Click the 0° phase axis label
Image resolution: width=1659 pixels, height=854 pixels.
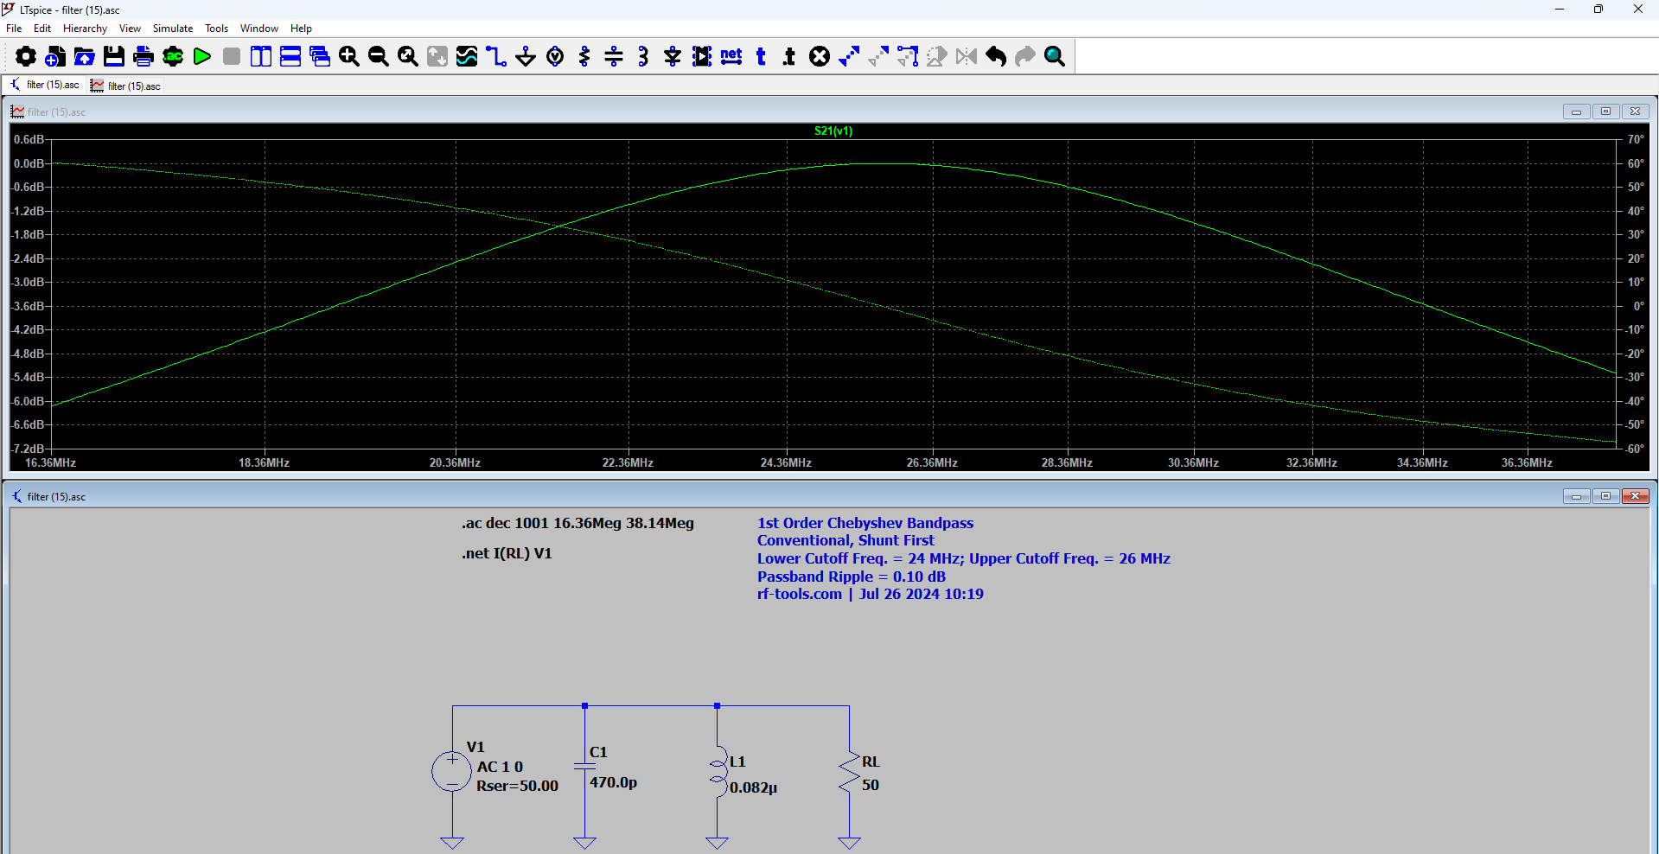coord(1638,306)
